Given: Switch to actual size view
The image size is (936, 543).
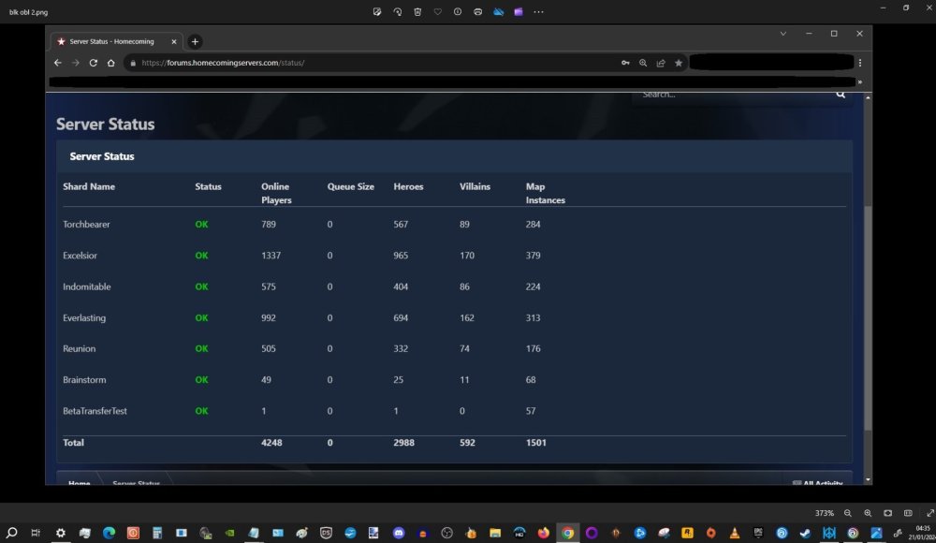Looking at the screenshot, I should [908, 513].
